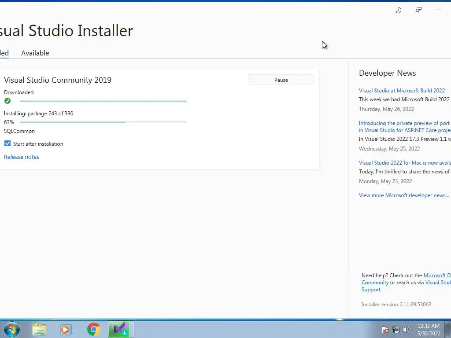Open the private preview of port article
This screenshot has height=338, width=451.
[x=405, y=127]
